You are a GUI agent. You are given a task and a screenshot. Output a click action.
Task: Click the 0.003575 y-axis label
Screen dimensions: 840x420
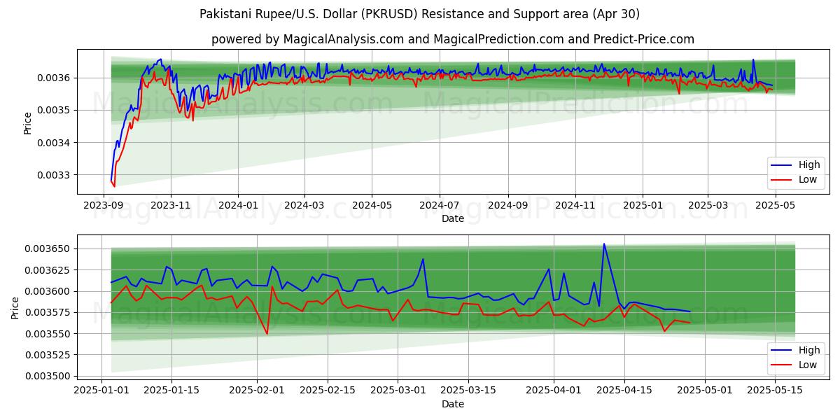(x=49, y=313)
